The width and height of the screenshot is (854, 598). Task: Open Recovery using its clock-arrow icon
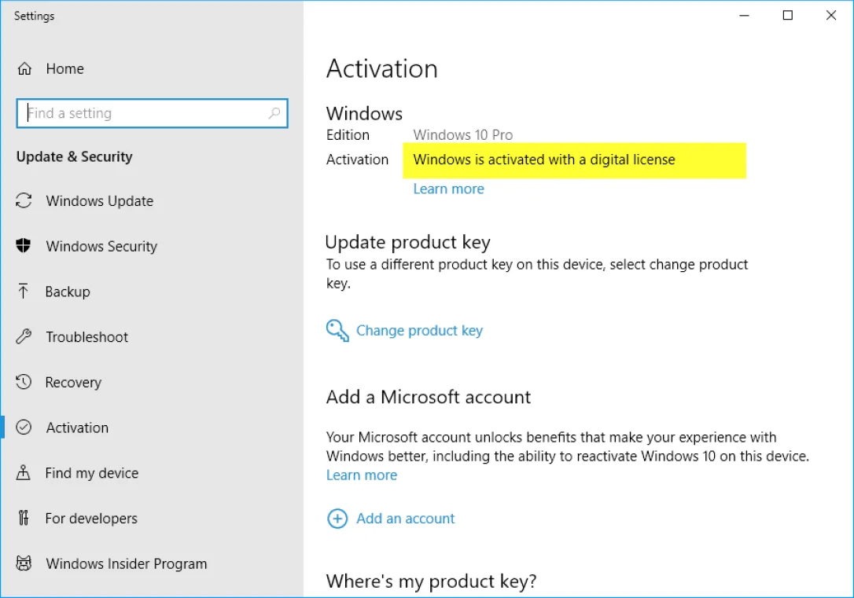tap(24, 383)
